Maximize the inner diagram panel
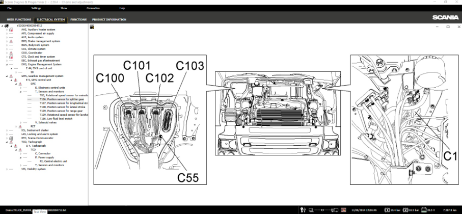This screenshot has height=214, width=462. (x=448, y=27)
